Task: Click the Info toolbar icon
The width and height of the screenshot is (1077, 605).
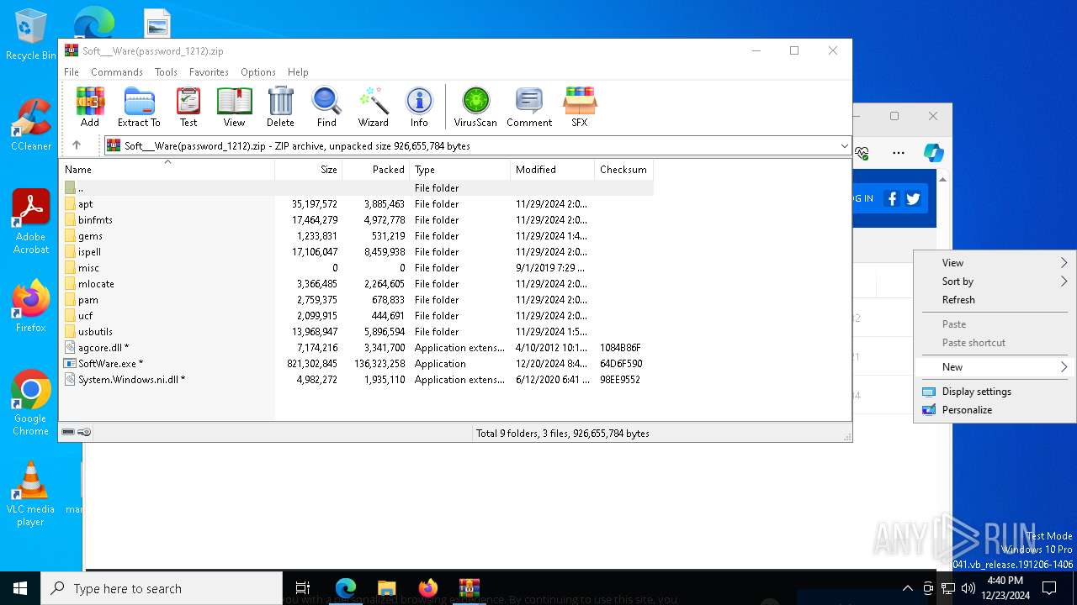Action: pos(419,107)
